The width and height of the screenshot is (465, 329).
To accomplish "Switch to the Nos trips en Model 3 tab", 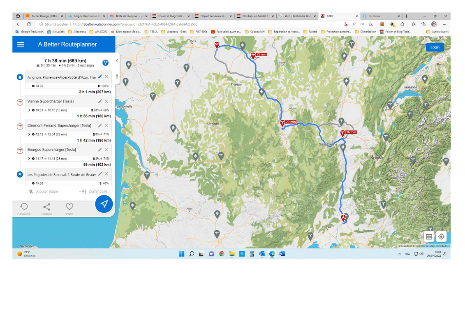I will 255,16.
